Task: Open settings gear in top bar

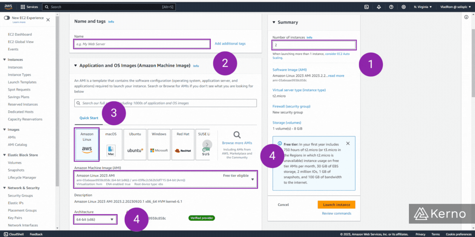Action: coord(404,7)
